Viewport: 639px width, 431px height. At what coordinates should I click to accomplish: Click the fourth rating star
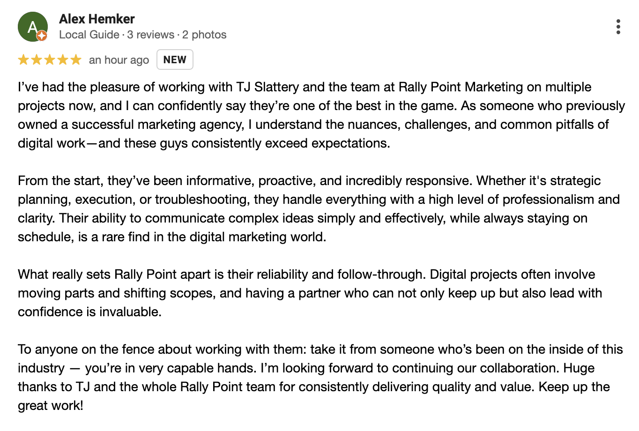63,60
